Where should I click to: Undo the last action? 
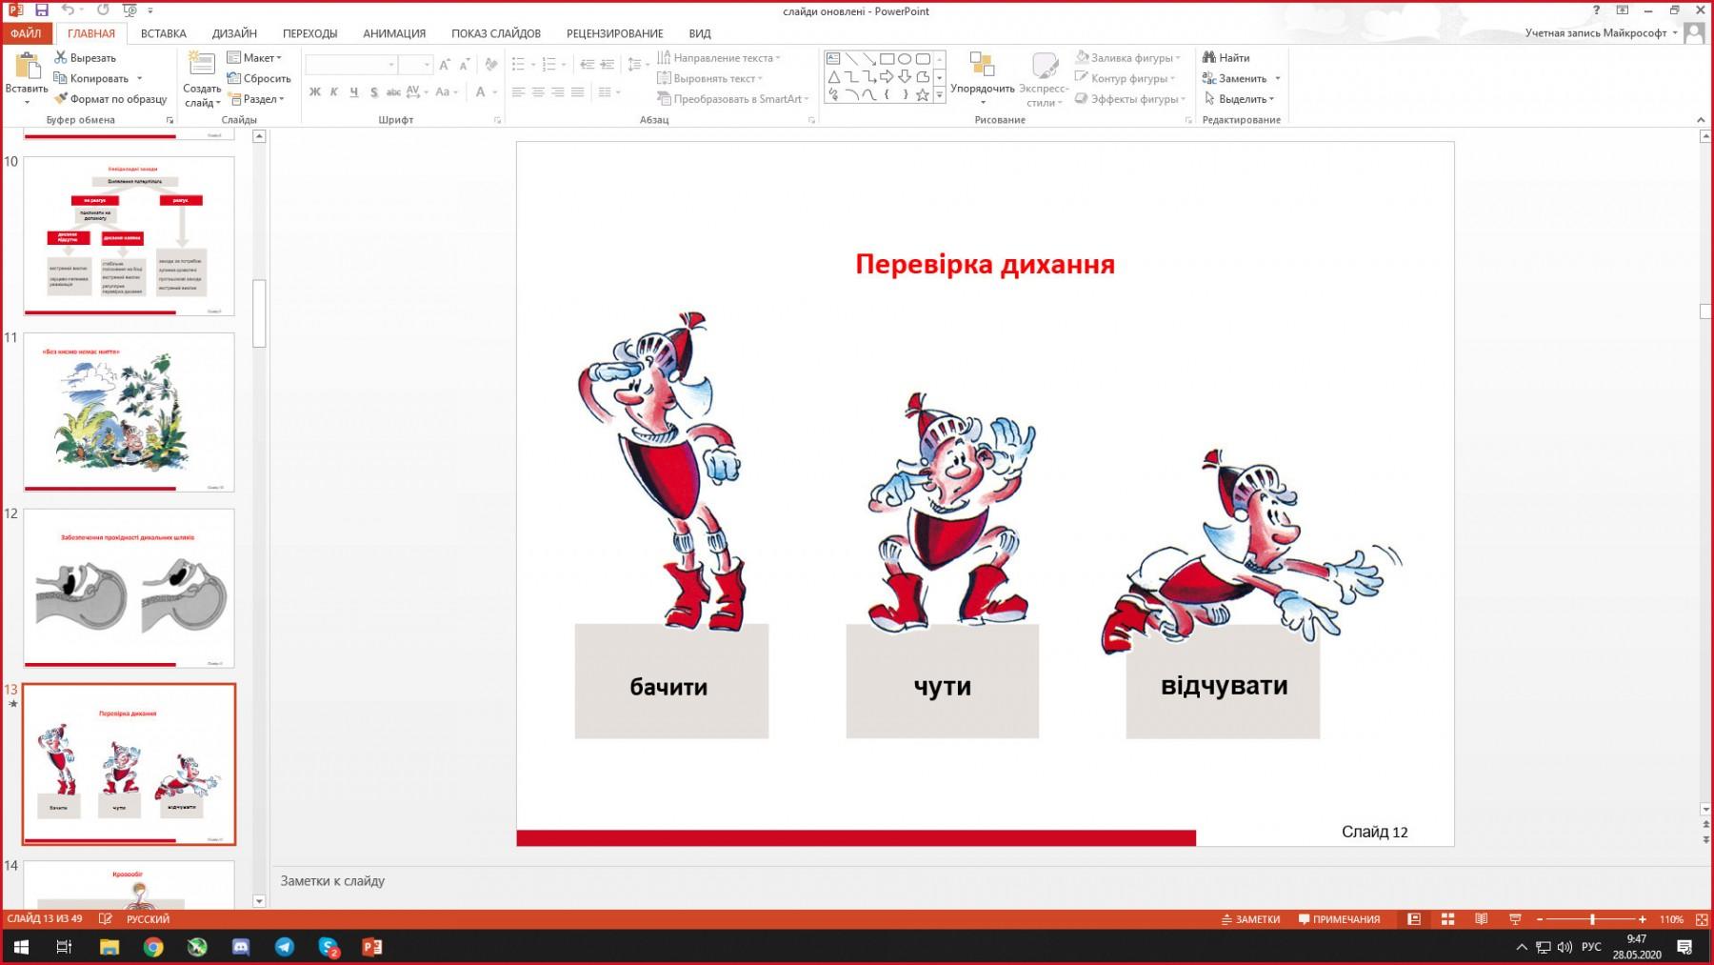[x=68, y=10]
